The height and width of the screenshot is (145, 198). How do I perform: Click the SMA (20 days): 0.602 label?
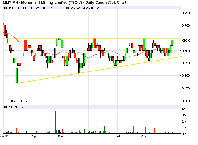tap(84, 8)
